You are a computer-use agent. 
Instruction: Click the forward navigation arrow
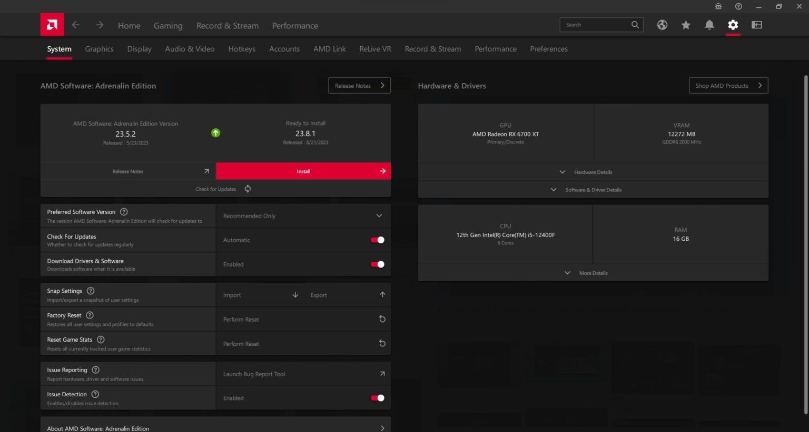(x=99, y=24)
